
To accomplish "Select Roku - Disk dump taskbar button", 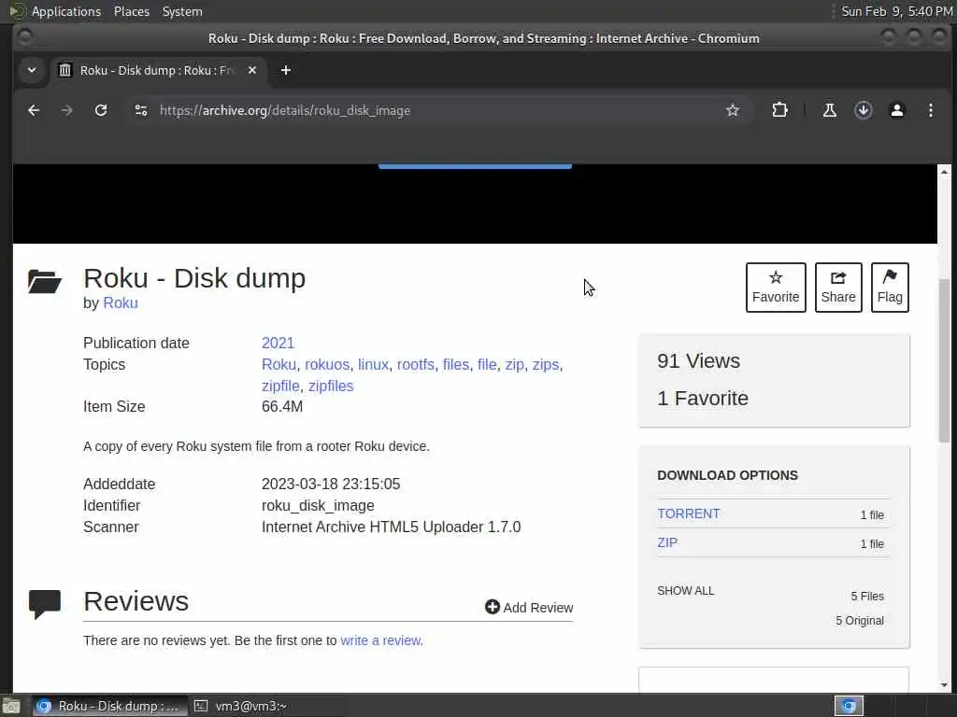I will (108, 706).
